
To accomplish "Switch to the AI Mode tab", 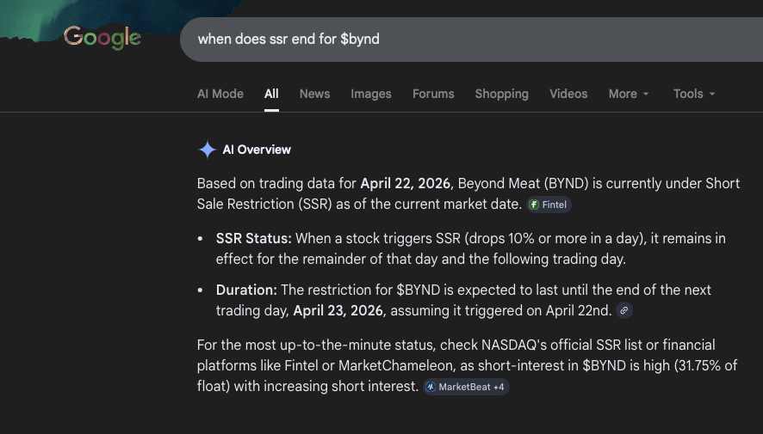I will coord(220,94).
